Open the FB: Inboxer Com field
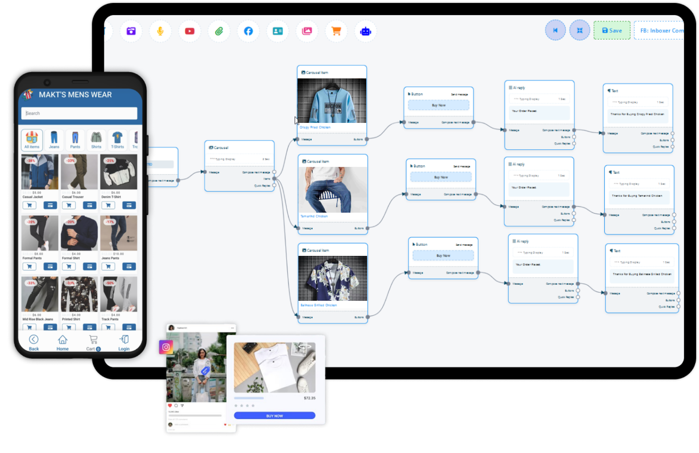This screenshot has height=453, width=699. pos(660,30)
